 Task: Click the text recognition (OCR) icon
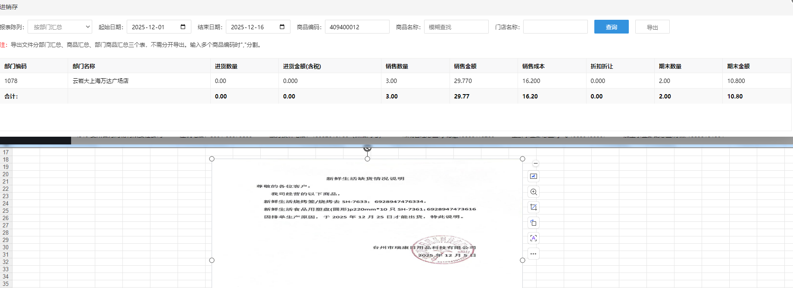(x=534, y=238)
